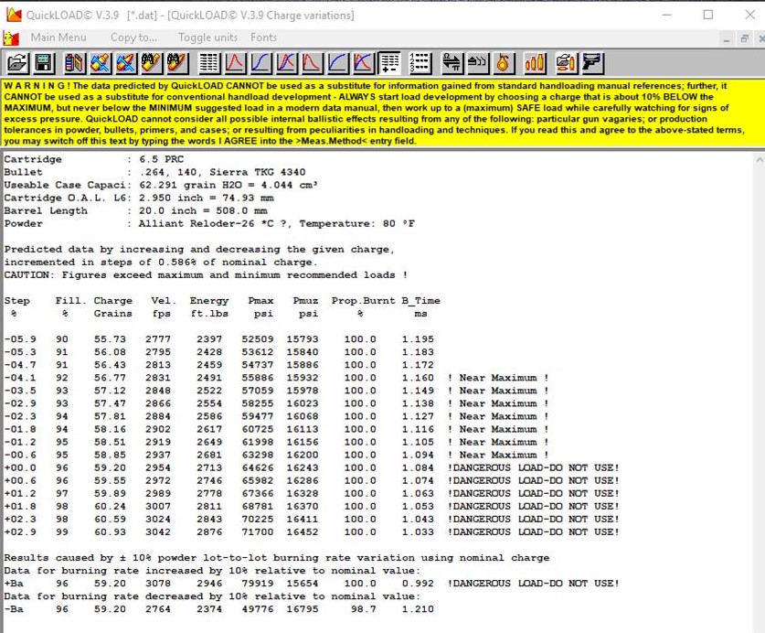Open the Copy to... menu
Viewport: 765px width, 633px height.
click(133, 38)
